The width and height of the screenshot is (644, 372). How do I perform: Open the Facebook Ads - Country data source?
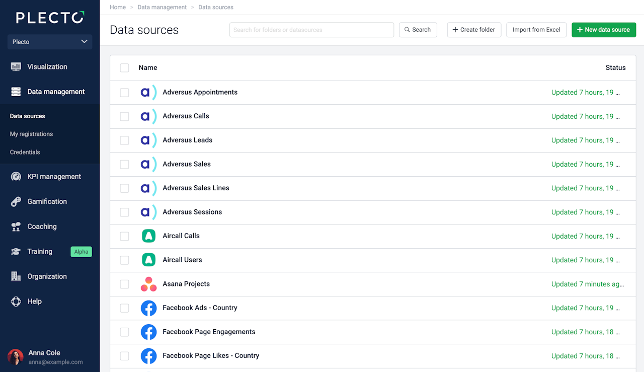pyautogui.click(x=200, y=308)
